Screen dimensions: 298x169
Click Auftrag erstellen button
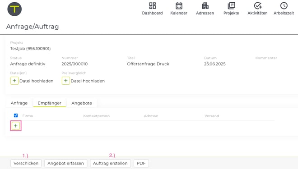110,163
